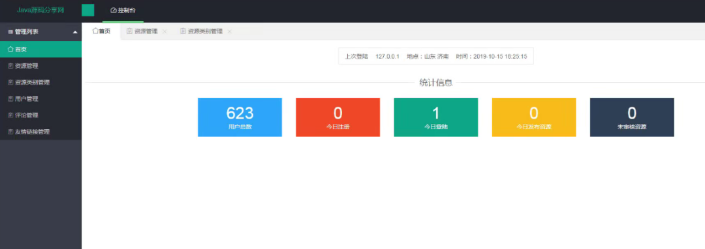Click the yellow 今日发布资源 card

(x=534, y=117)
